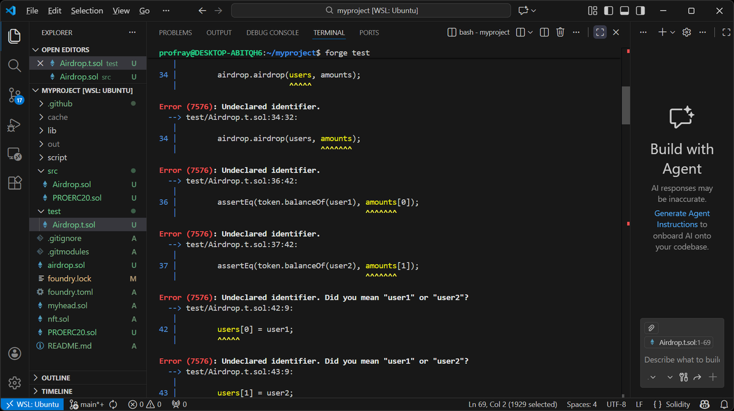Open chat settings gear icon

[686, 32]
